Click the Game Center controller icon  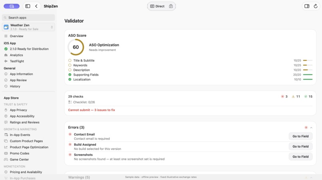(6, 160)
